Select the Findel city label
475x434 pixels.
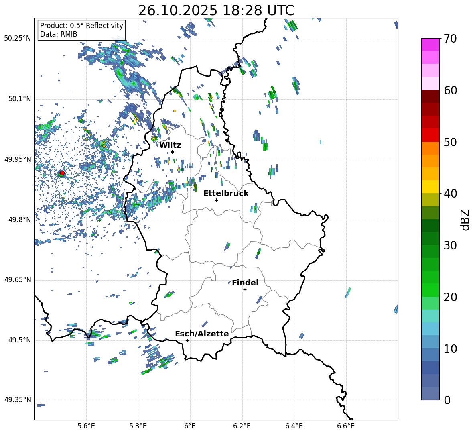click(245, 283)
